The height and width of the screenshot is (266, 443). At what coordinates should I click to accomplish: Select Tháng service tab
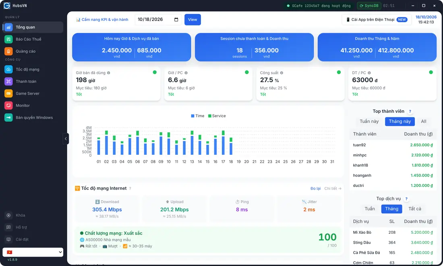(x=391, y=209)
